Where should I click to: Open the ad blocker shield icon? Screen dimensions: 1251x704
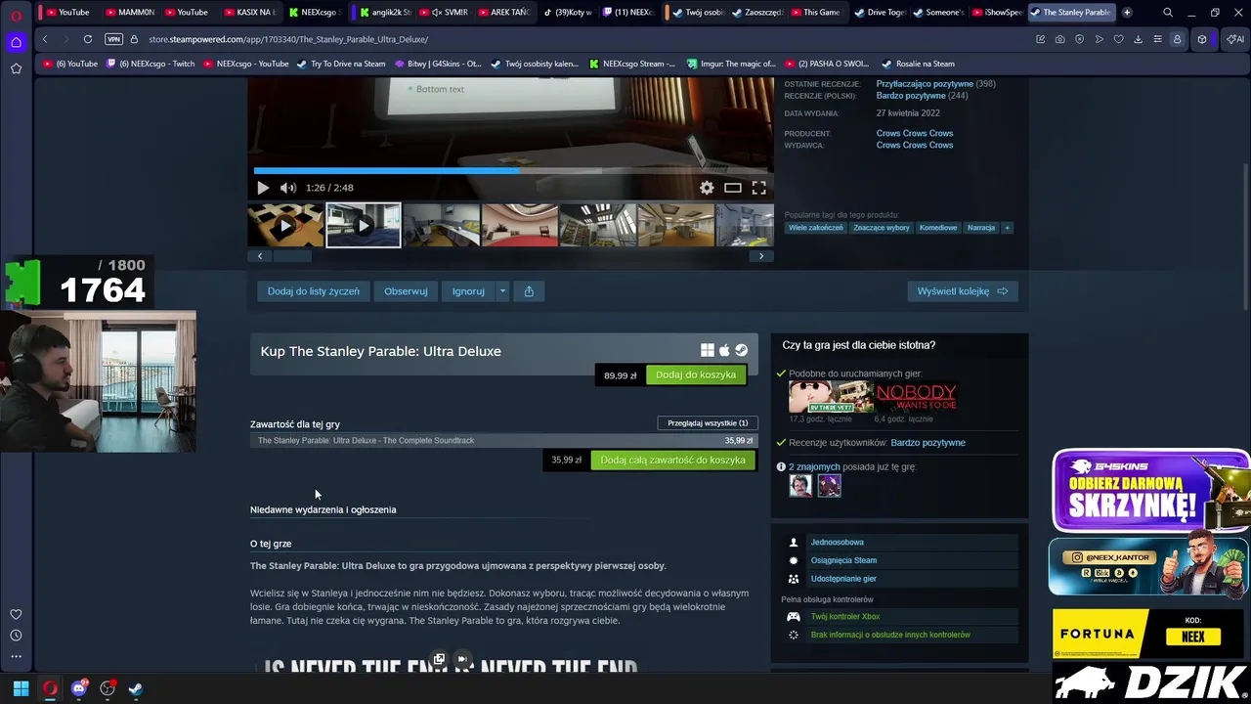pyautogui.click(x=1080, y=39)
